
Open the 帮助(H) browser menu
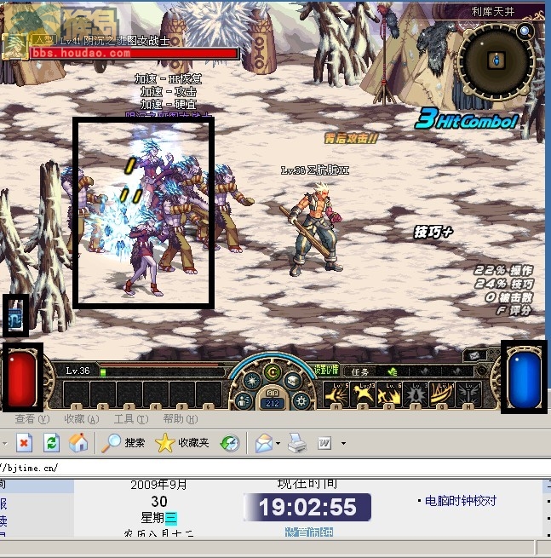[181, 419]
